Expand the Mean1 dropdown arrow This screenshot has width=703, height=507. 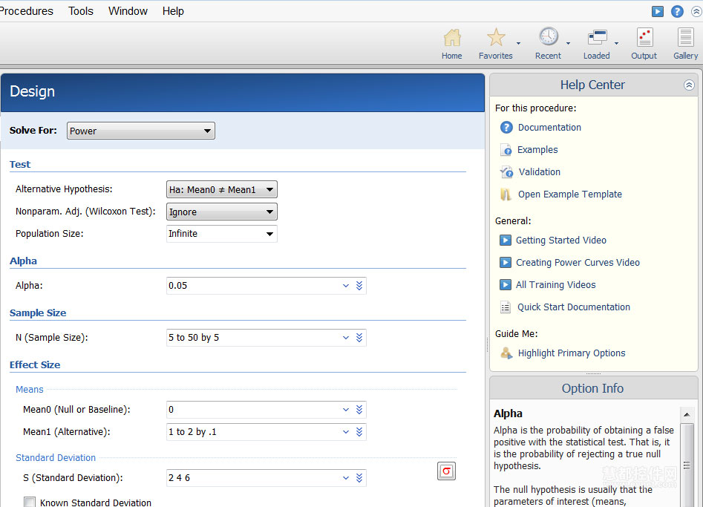pyautogui.click(x=346, y=432)
